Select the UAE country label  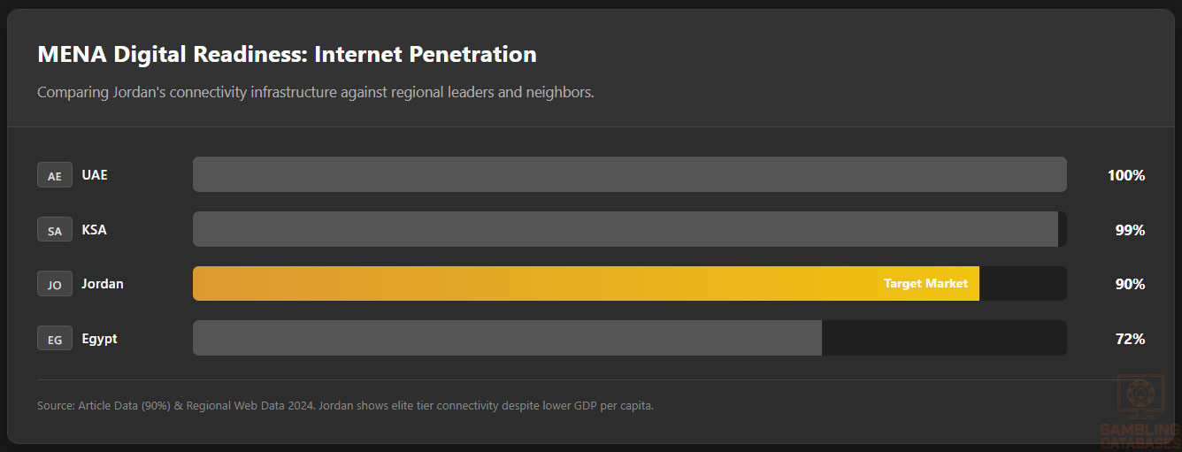tap(95, 175)
